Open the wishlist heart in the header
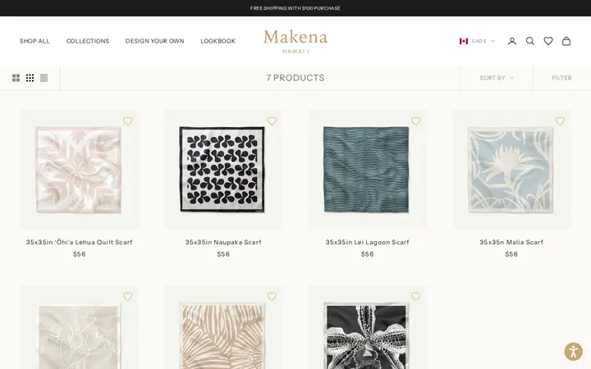 pyautogui.click(x=548, y=41)
